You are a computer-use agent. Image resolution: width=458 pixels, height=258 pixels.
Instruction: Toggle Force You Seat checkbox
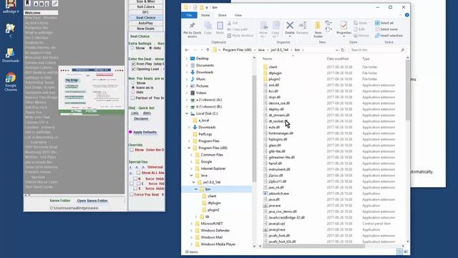tap(132, 194)
